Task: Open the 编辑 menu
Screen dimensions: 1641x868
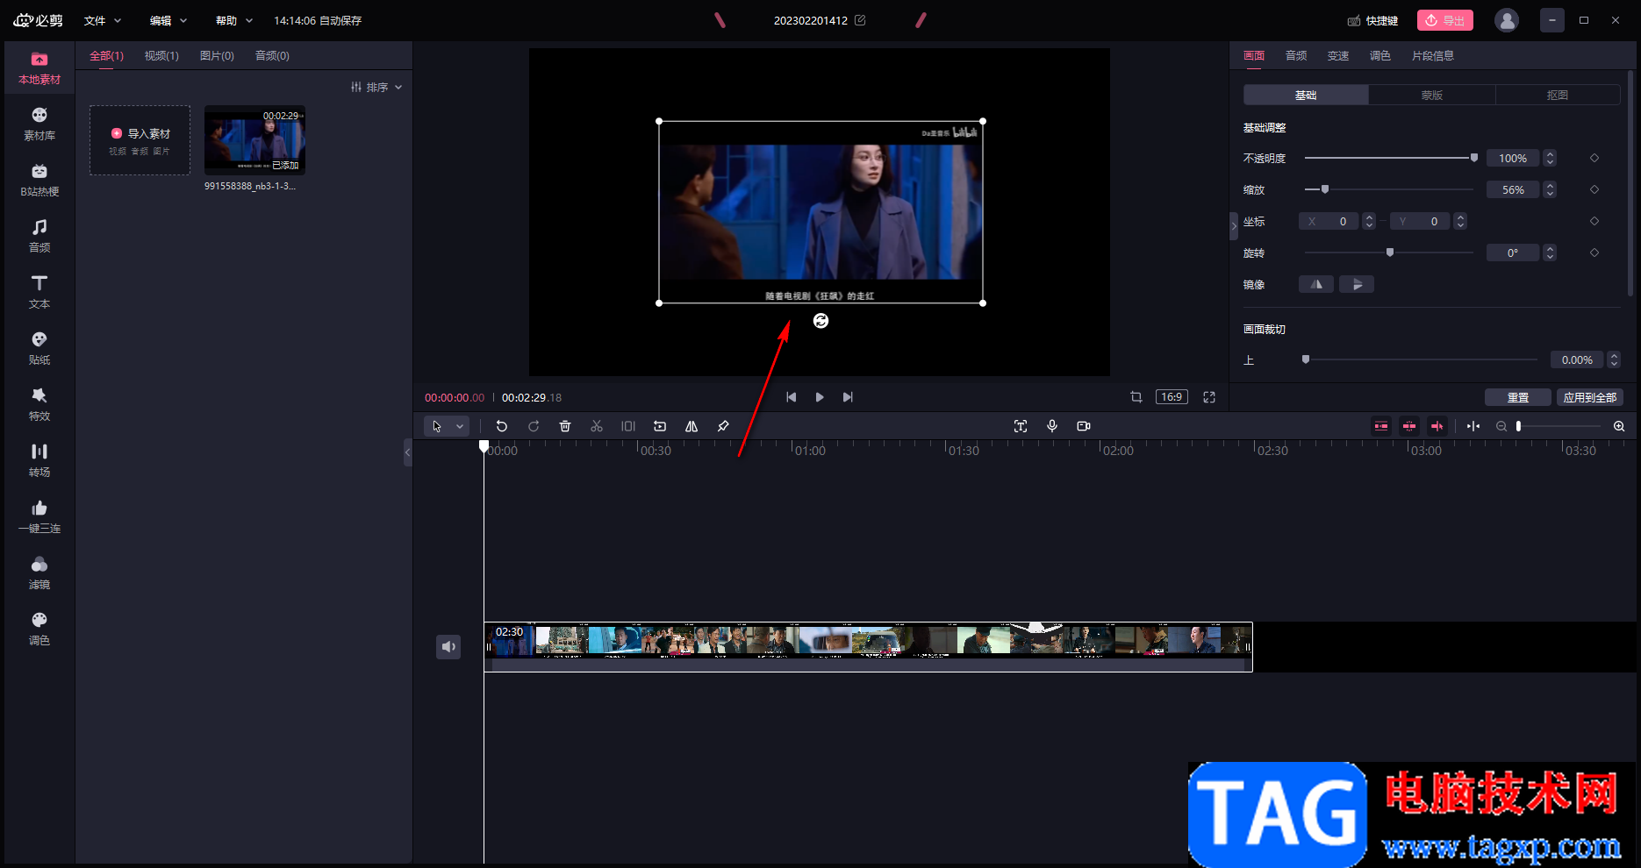Action: coord(168,20)
